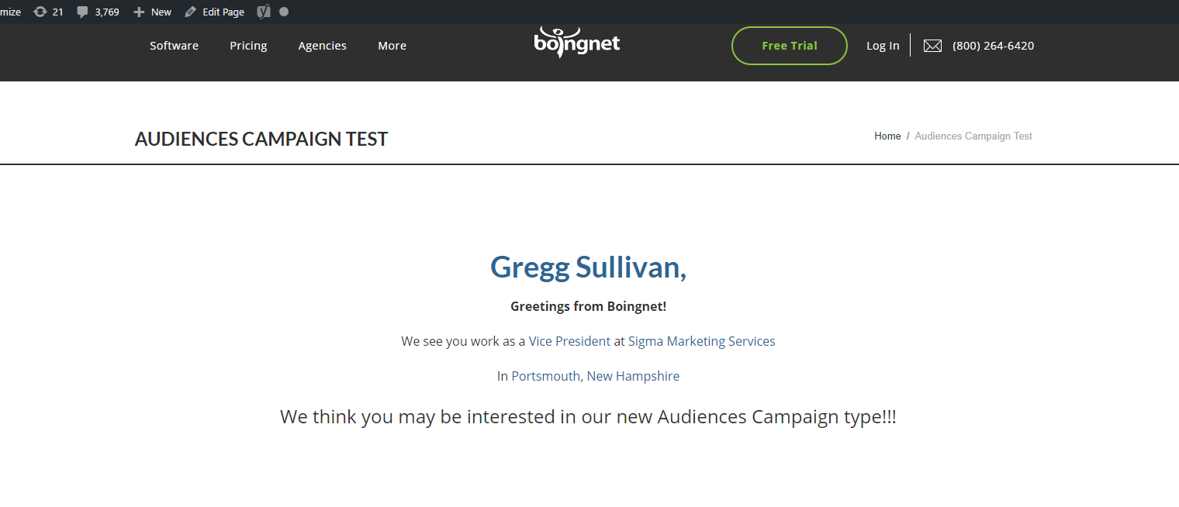Click the envelope mail icon

[932, 46]
